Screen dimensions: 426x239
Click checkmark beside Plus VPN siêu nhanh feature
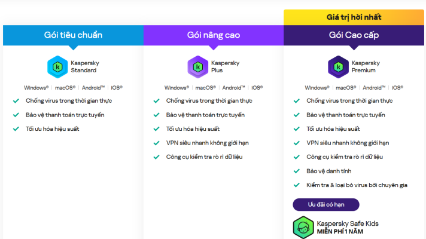coord(157,143)
